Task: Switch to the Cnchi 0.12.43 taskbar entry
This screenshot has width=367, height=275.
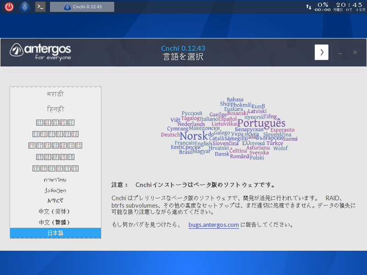Action: pos(82,6)
